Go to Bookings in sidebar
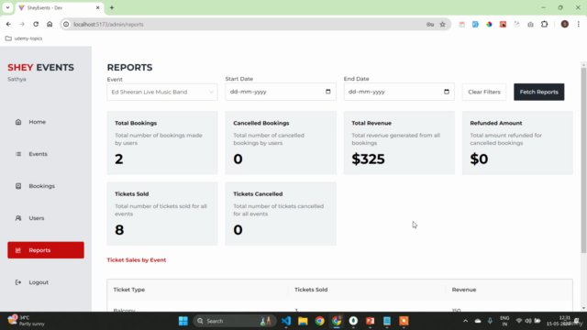 pos(46,186)
